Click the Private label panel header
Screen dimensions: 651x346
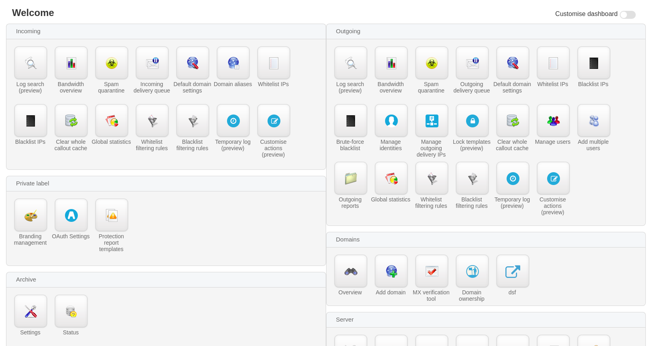166,183
